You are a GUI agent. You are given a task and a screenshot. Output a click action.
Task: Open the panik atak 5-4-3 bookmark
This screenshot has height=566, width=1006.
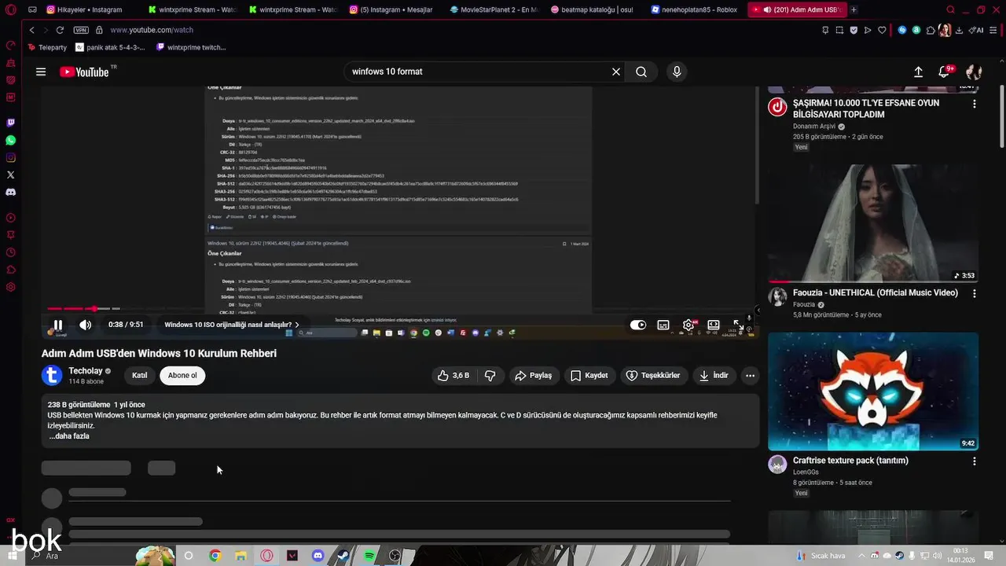[x=110, y=47]
